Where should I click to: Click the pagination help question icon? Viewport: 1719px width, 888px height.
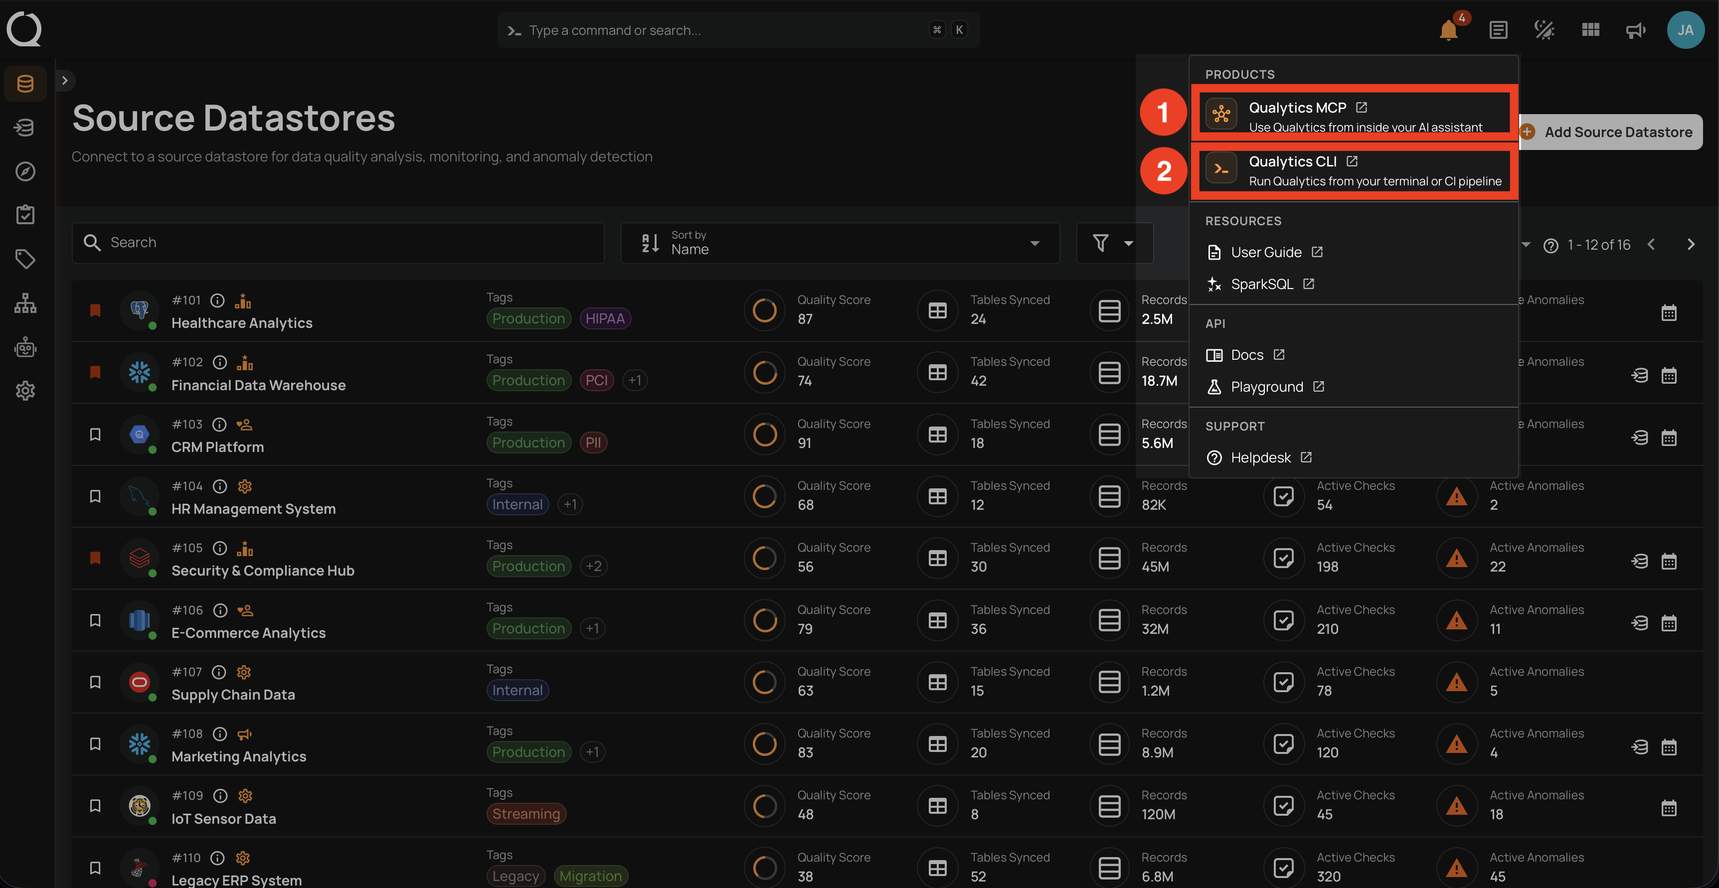pyautogui.click(x=1550, y=246)
